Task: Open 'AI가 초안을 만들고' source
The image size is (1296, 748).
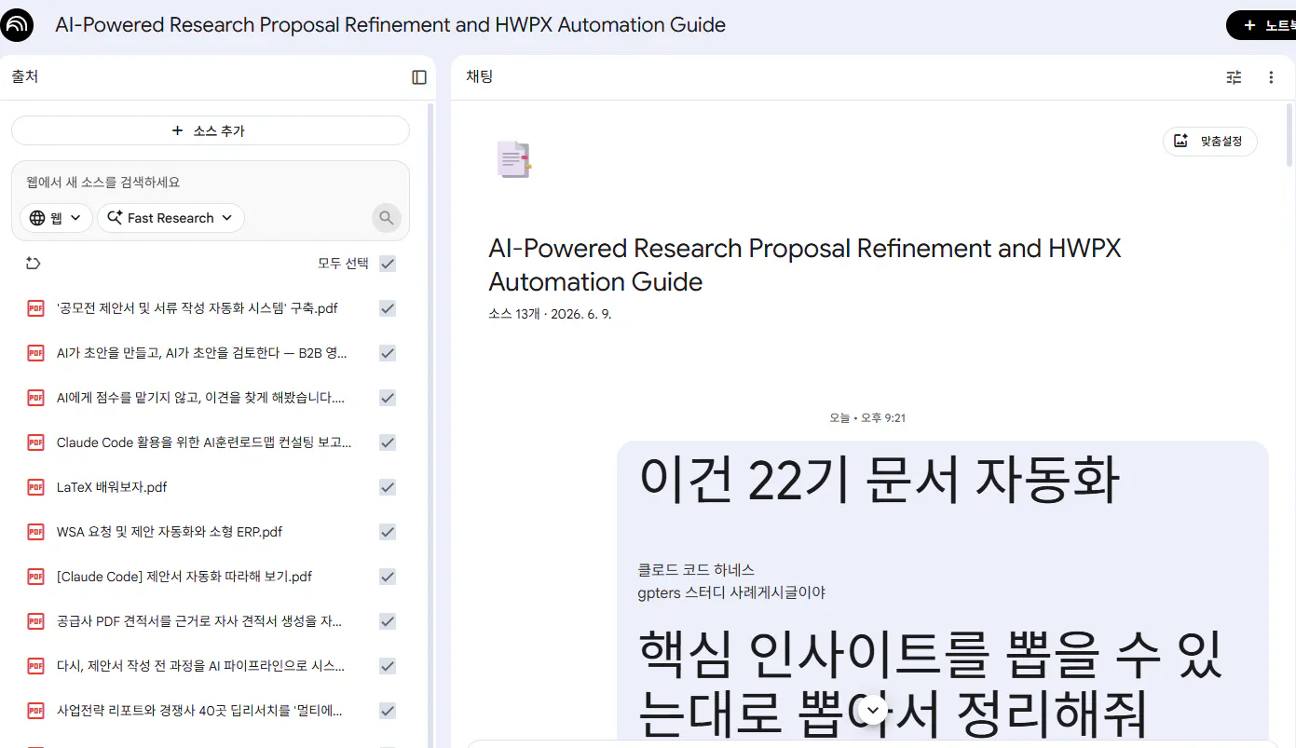Action: (x=202, y=353)
